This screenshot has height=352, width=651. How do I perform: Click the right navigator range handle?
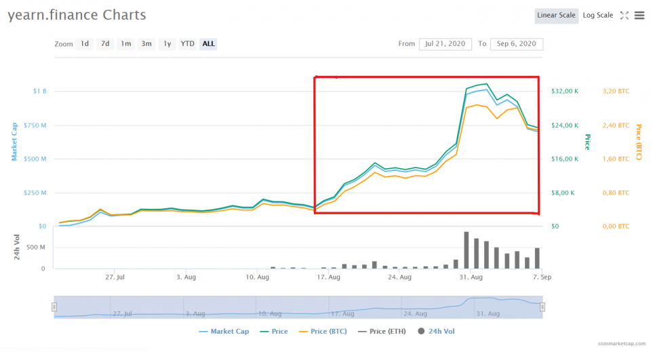point(542,307)
